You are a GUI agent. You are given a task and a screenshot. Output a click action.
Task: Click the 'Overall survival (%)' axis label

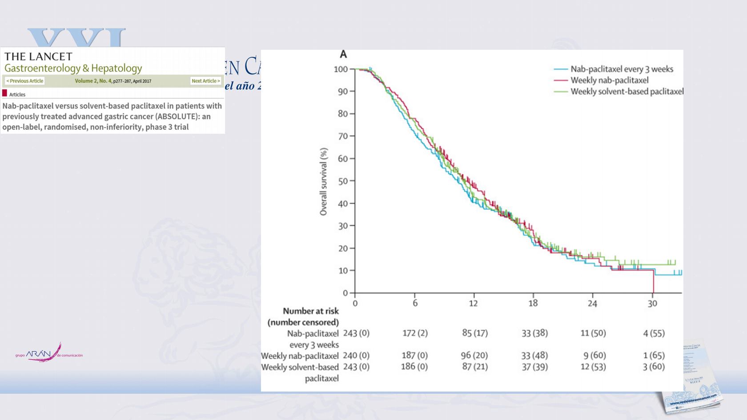pos(324,181)
